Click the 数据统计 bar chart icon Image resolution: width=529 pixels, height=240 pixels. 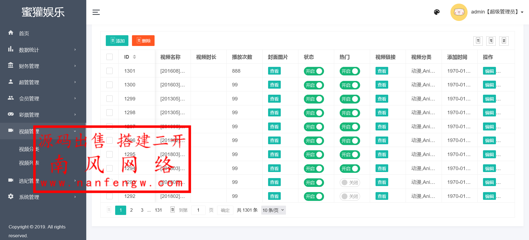point(11,49)
